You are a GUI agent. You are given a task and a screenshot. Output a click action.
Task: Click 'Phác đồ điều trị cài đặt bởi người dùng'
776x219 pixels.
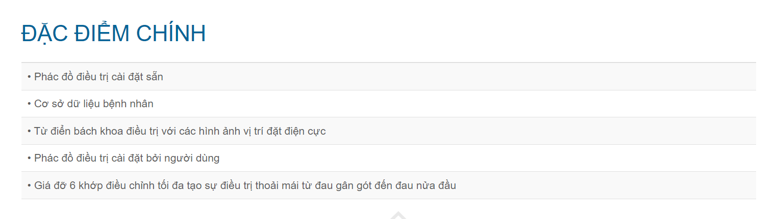click(127, 158)
